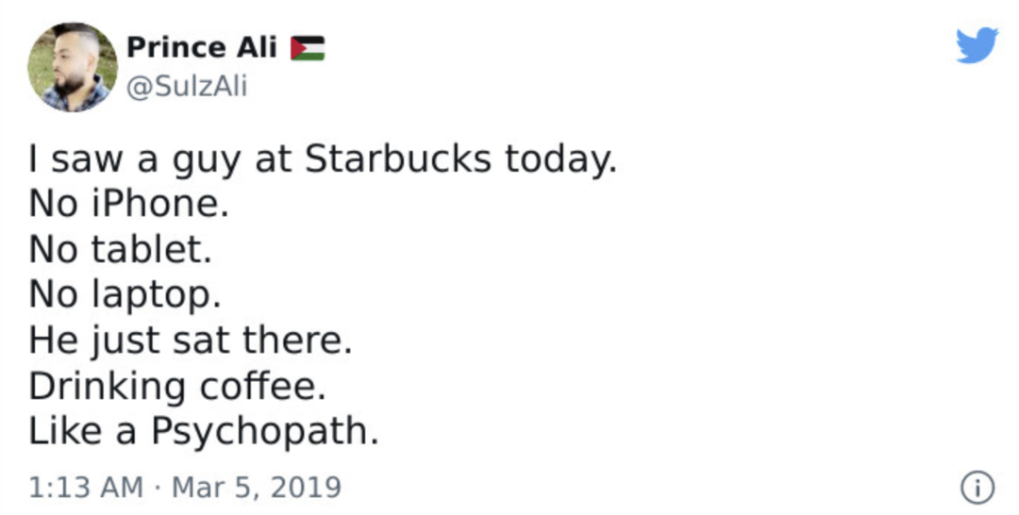Open the @SulzAli handle link

pos(186,87)
